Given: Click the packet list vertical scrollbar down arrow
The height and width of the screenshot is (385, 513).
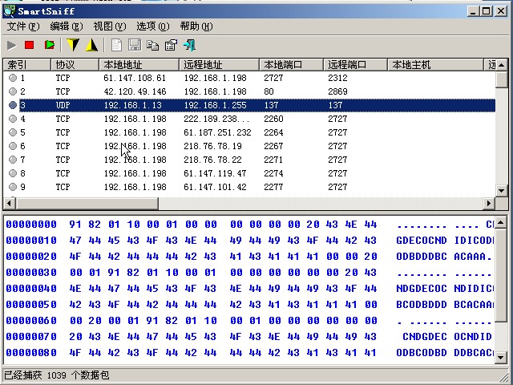Looking at the screenshot, I should click(x=502, y=189).
